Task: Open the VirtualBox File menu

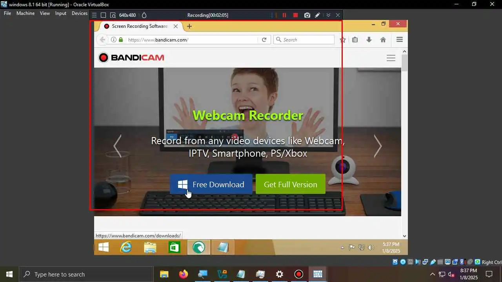Action: click(x=7, y=13)
